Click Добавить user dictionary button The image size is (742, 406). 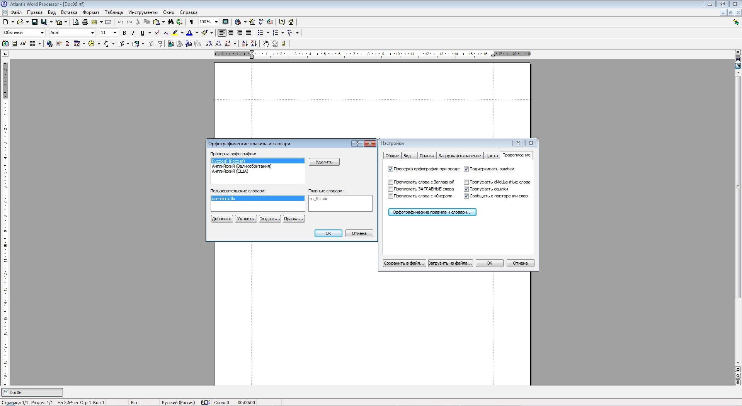click(x=221, y=219)
